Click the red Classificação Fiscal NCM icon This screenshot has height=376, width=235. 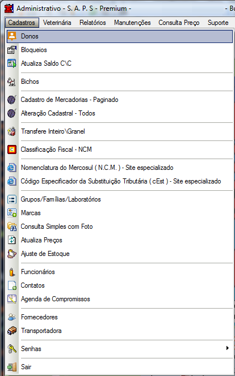12,149
